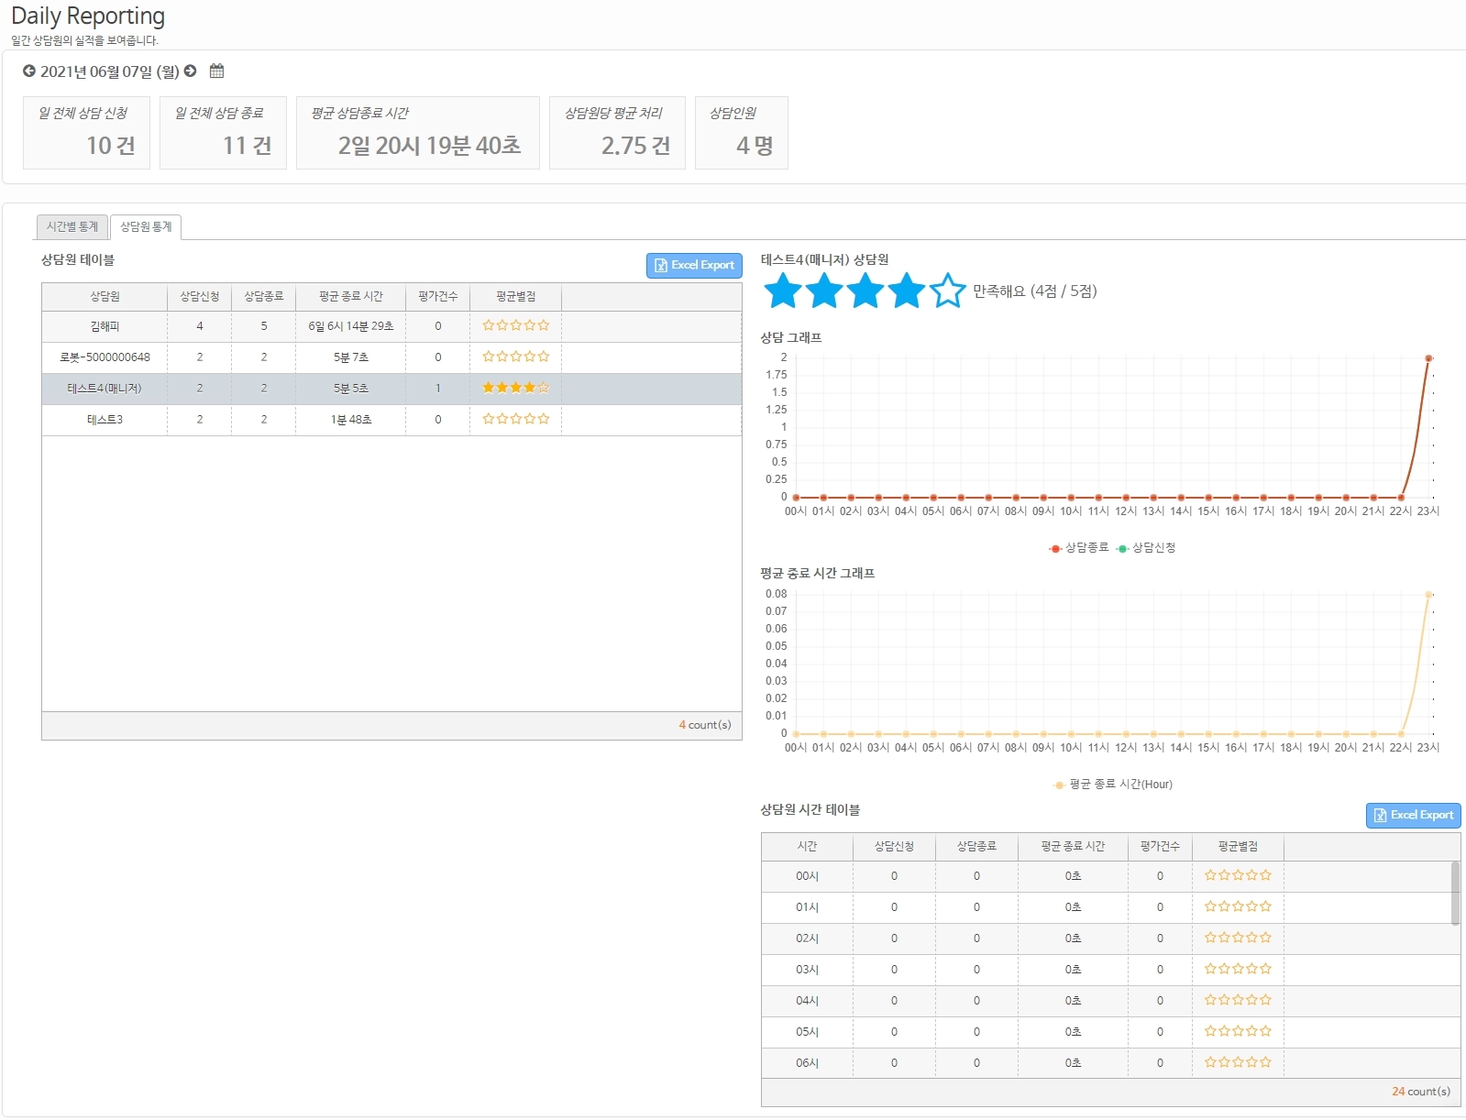
Task: Click the 5분 7초 average time cell
Action: click(351, 357)
